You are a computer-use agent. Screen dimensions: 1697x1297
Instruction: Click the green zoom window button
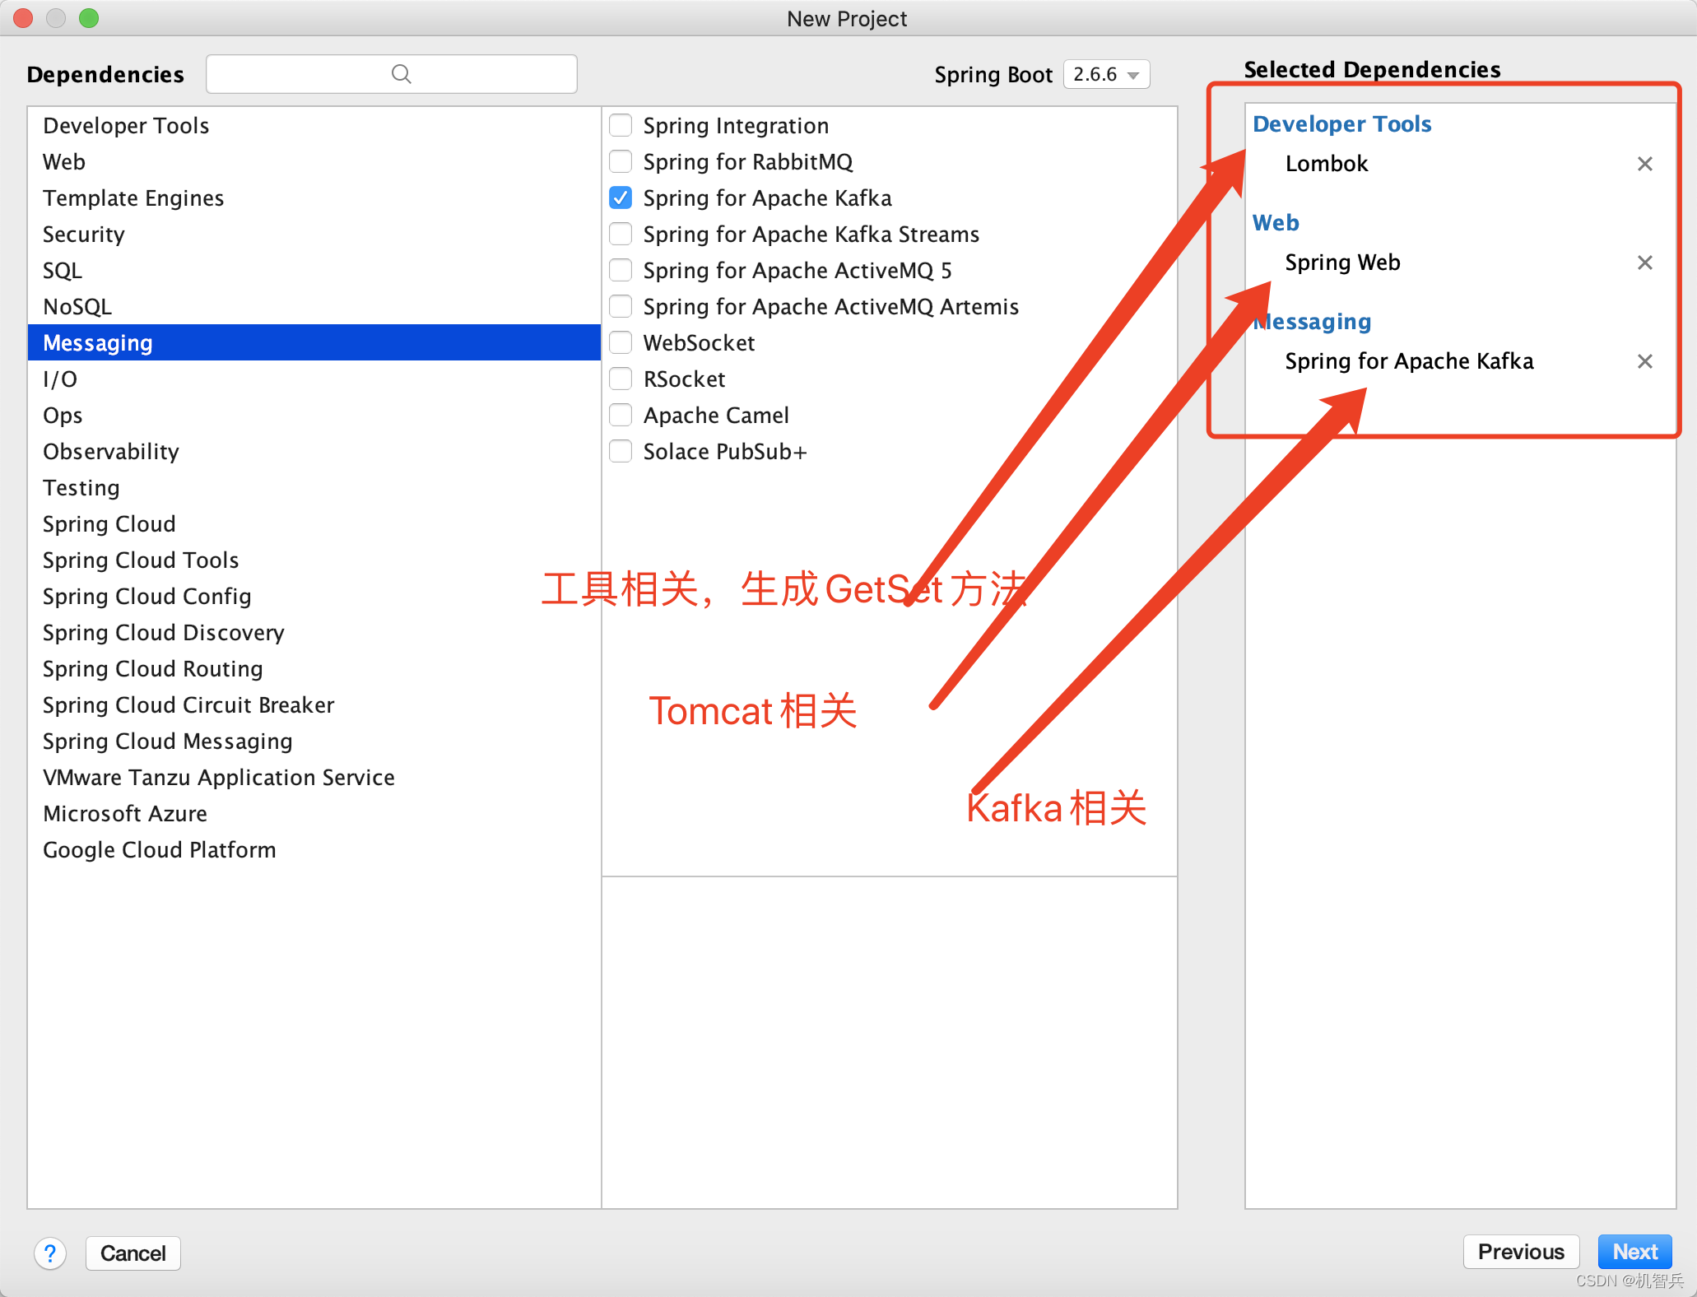click(89, 18)
